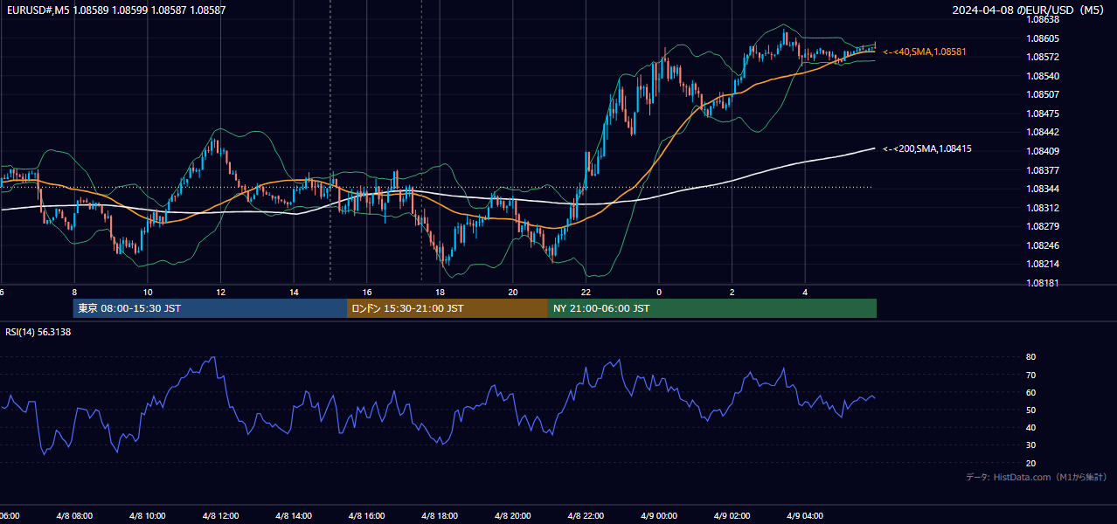Click price axis value 1.08442
Image resolution: width=1117 pixels, height=524 pixels.
point(1043,133)
